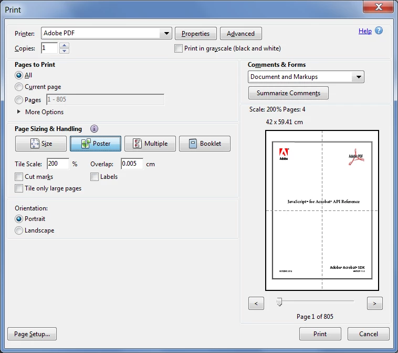Enable the Cut marks checkbox
This screenshot has width=398, height=353.
click(x=19, y=177)
